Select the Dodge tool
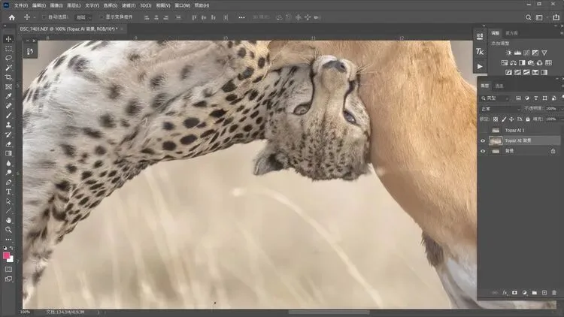This screenshot has height=317, width=564. pos(8,173)
